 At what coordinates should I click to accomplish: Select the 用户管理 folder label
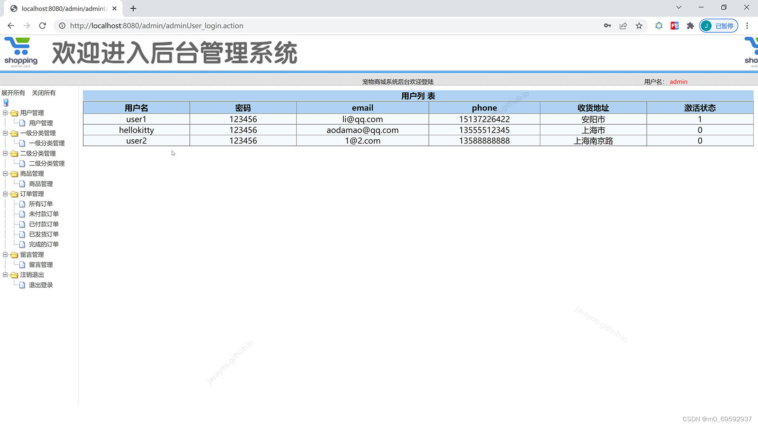click(x=32, y=113)
